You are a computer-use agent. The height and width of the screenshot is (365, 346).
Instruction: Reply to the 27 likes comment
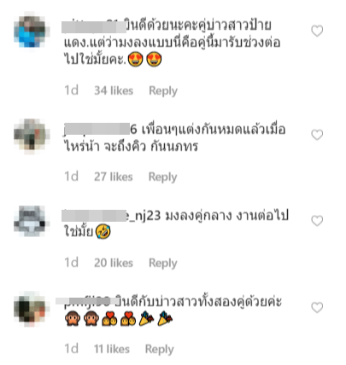163,177
